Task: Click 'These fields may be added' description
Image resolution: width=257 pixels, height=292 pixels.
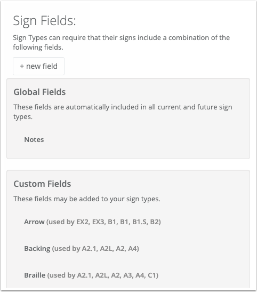Action: click(x=87, y=199)
